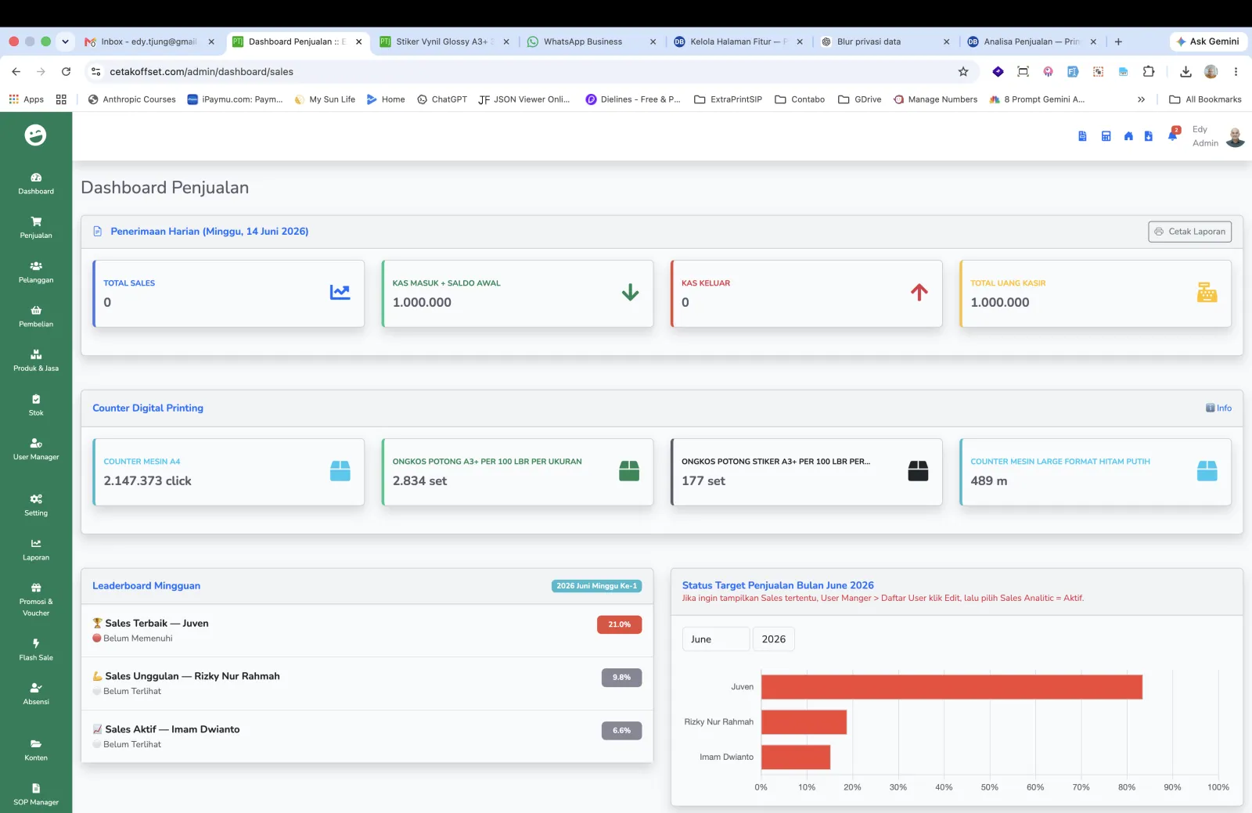The height and width of the screenshot is (813, 1252).
Task: Expand the hidden bookmarks chevron
Action: pyautogui.click(x=1141, y=99)
